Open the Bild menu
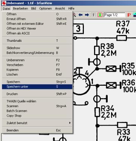Viewport: 136px width, 141px height. 34,9
